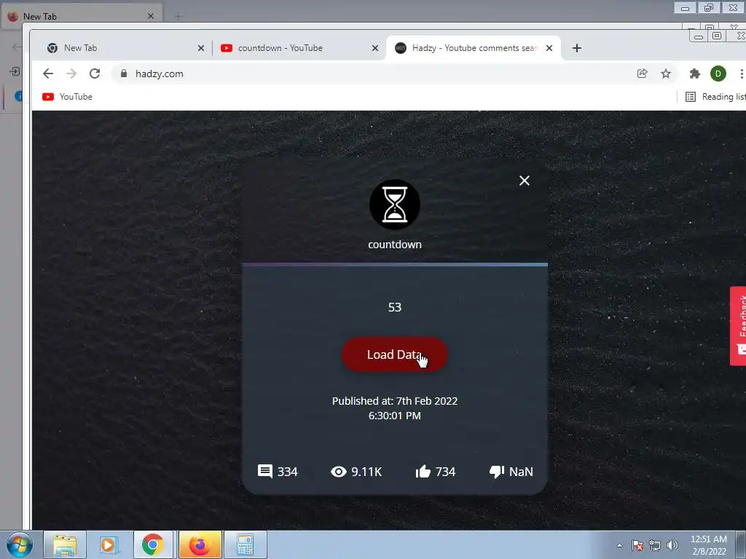Click the volume speaker tray icon
746x559 pixels.
672,545
